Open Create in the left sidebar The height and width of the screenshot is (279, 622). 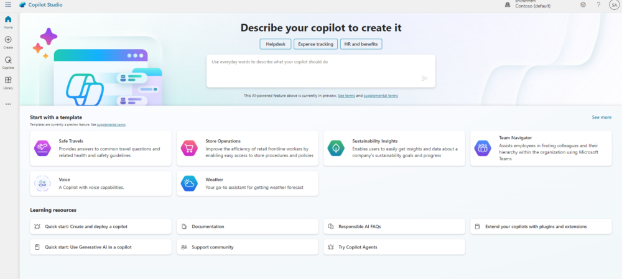(x=8, y=42)
